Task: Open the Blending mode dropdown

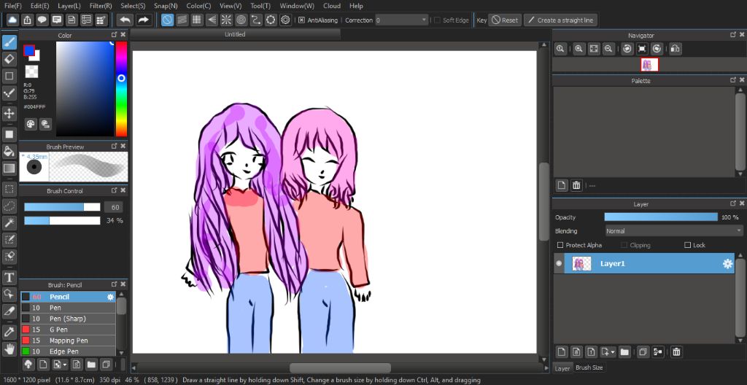Action: point(673,231)
